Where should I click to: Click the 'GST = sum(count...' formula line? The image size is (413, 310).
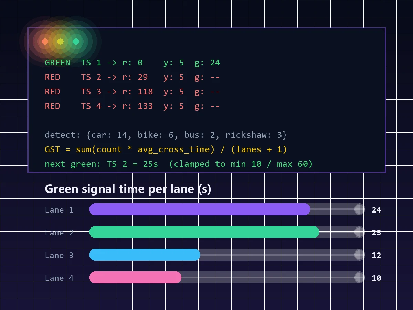[166, 149]
